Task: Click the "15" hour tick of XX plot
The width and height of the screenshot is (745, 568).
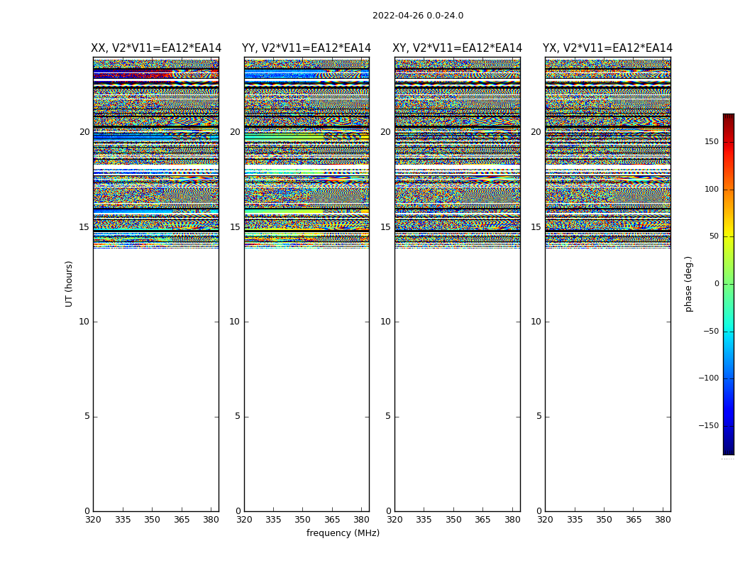Action: 84,227
